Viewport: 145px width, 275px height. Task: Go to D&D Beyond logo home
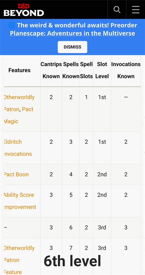tap(24, 10)
